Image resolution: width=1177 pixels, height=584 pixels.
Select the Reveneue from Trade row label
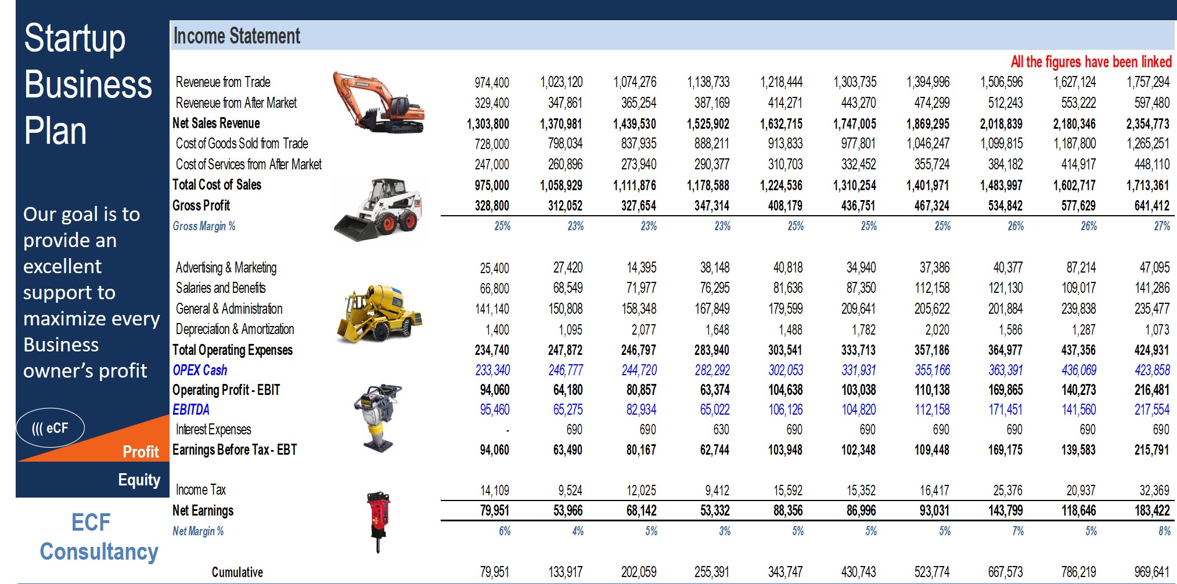pos(223,82)
